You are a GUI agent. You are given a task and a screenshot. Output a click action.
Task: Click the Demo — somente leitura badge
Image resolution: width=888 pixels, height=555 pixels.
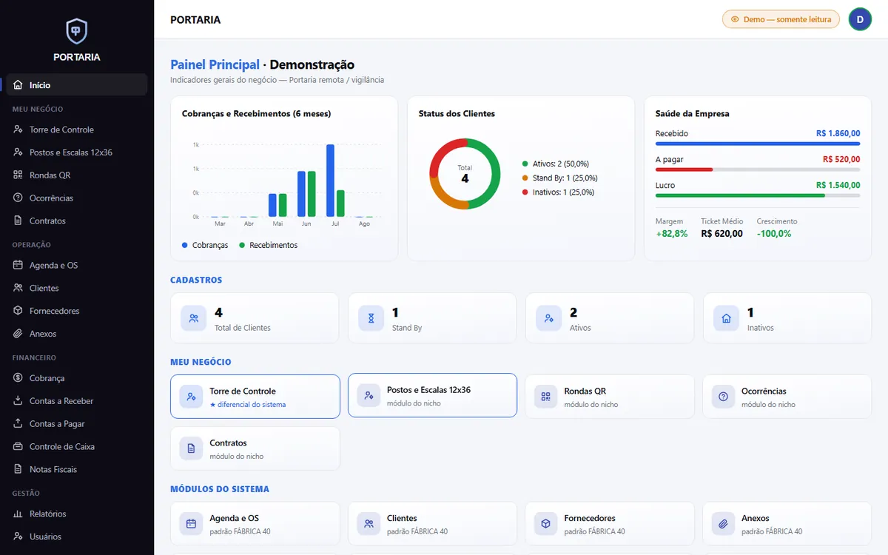[x=781, y=19]
